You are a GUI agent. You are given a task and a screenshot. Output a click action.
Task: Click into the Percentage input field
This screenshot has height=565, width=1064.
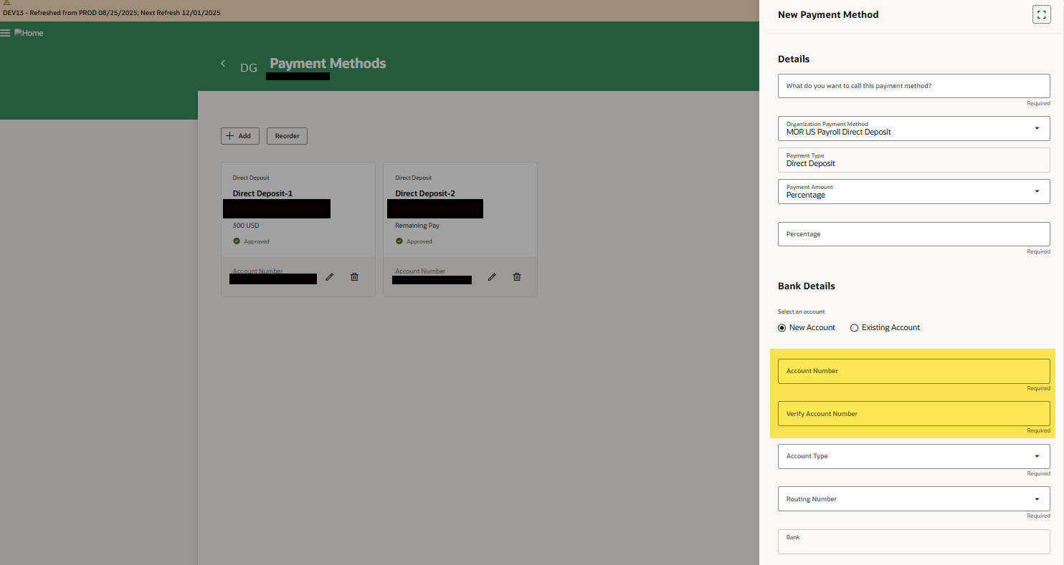pyautogui.click(x=913, y=234)
